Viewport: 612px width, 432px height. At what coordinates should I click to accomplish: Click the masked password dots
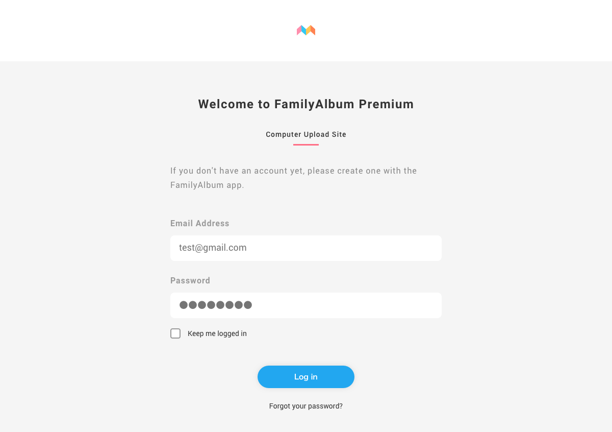point(216,305)
